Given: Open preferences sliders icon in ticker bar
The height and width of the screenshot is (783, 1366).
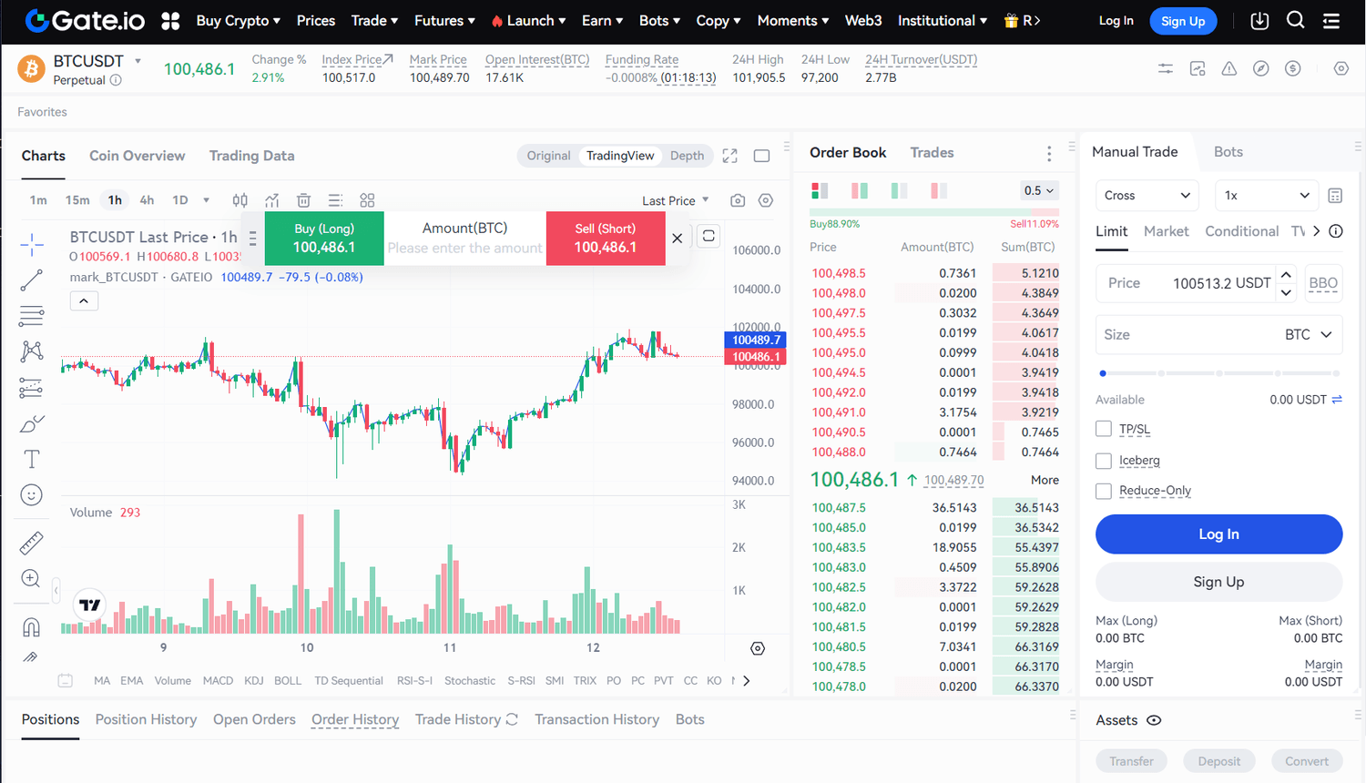Looking at the screenshot, I should tap(1166, 68).
